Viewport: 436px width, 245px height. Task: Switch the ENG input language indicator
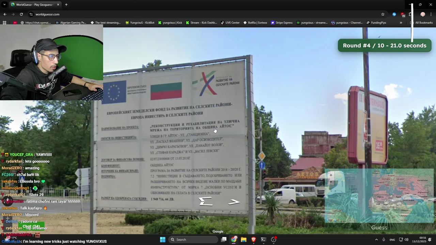click(392, 240)
